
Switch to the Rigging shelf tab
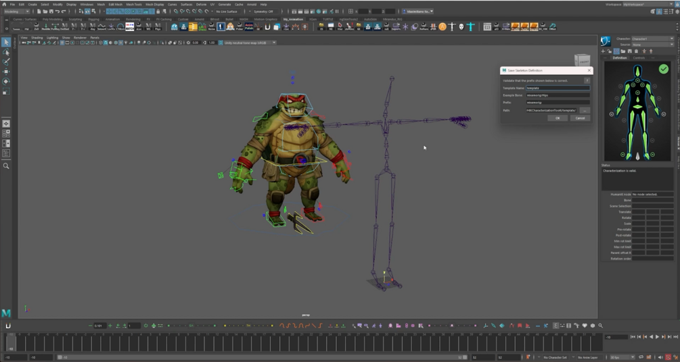93,20
